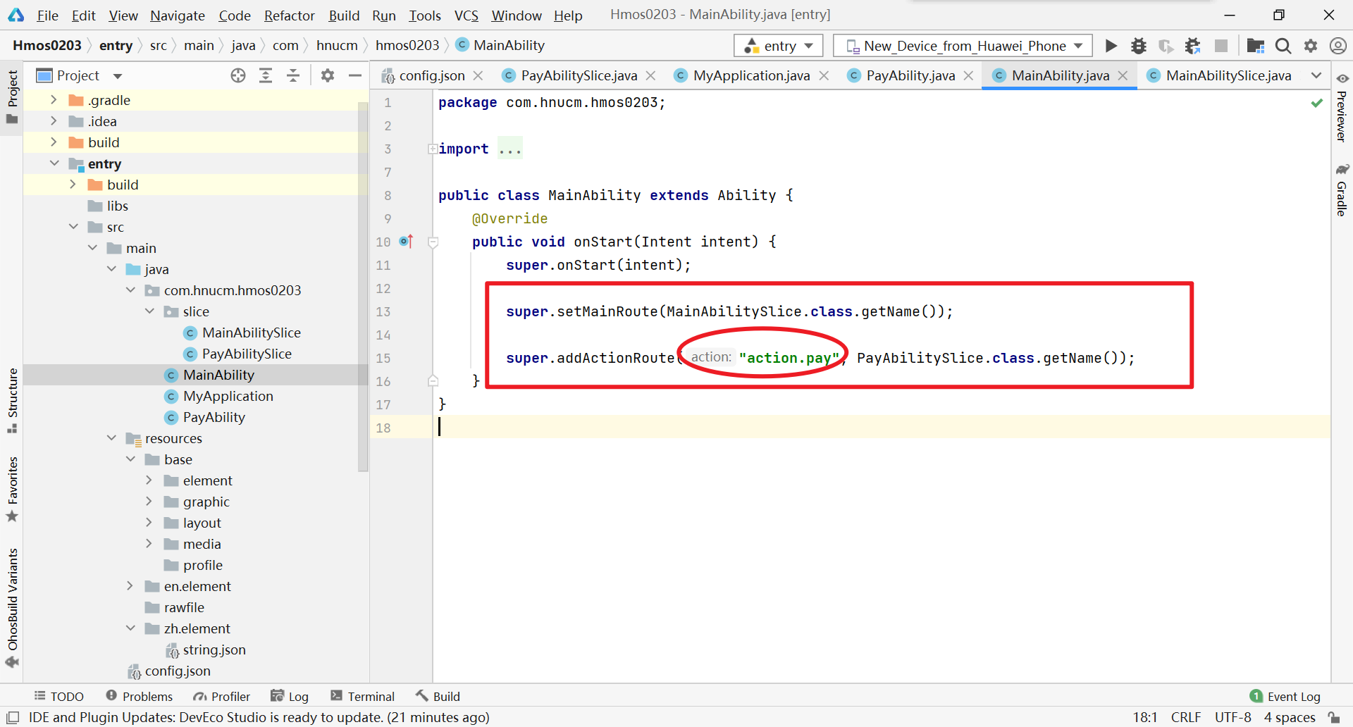
Task: Collapse all in Project panel
Action: (x=293, y=75)
